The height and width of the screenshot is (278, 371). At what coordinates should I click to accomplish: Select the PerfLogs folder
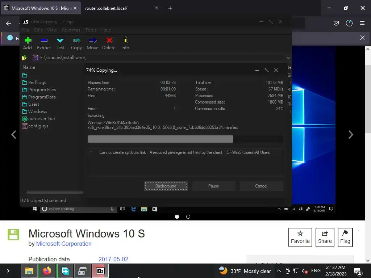coord(34,82)
